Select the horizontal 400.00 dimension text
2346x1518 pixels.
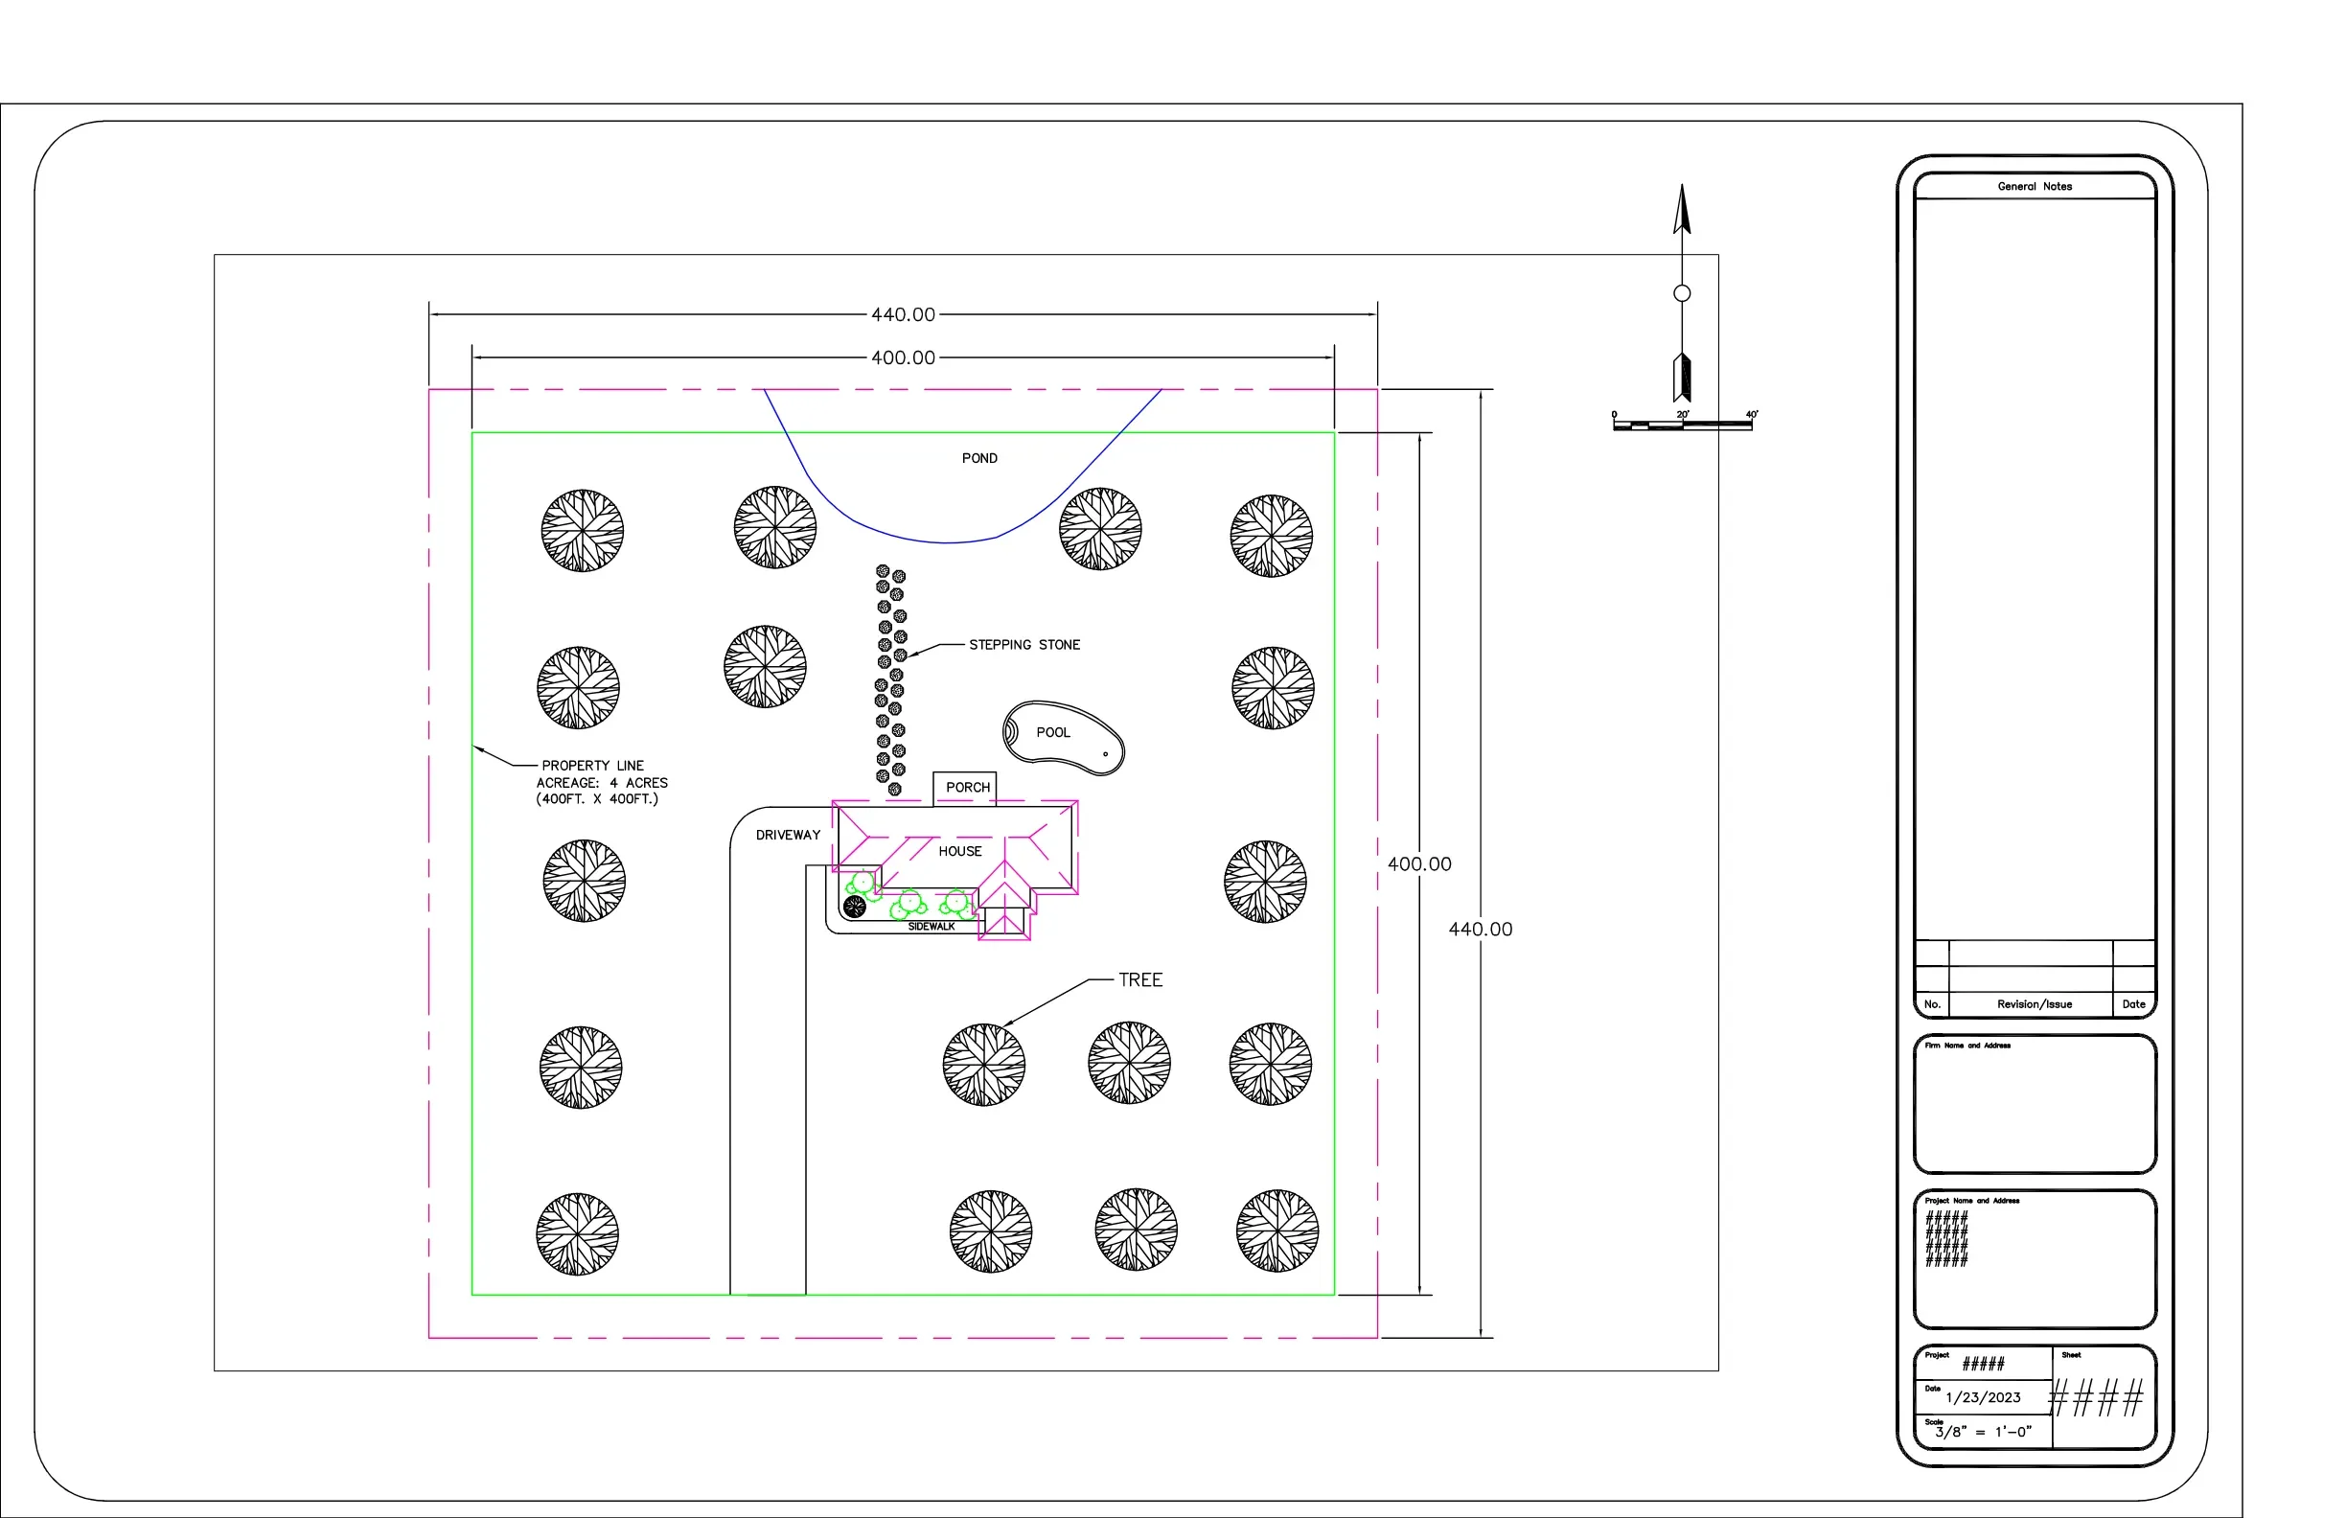click(x=903, y=357)
